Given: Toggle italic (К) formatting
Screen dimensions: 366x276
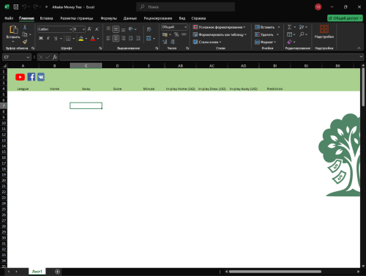Looking at the screenshot, I should coord(48,38).
